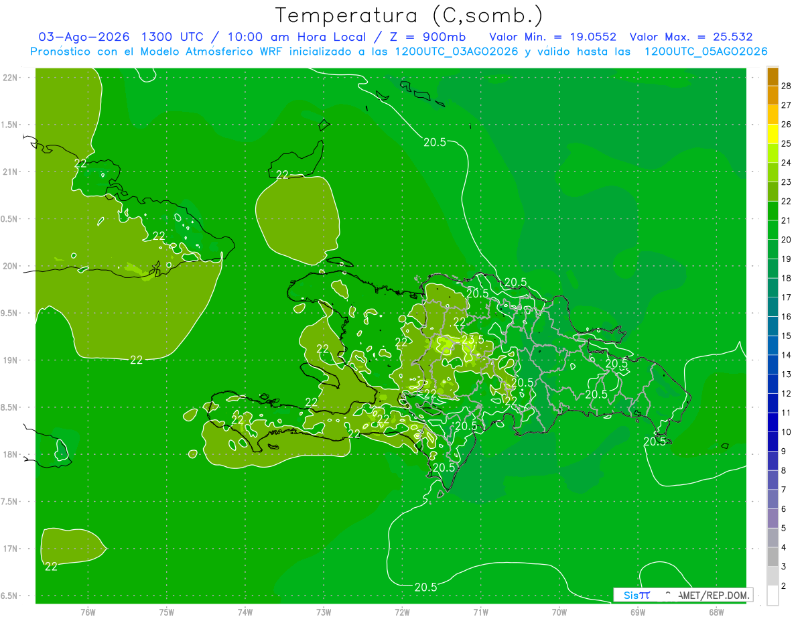This screenshot has height=621, width=804.
Task: Click the color bar swatch between 27 and 28
Action: coord(773,95)
